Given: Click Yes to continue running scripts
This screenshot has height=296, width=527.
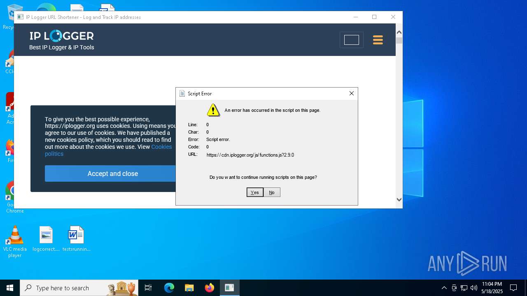Looking at the screenshot, I should pos(255,192).
